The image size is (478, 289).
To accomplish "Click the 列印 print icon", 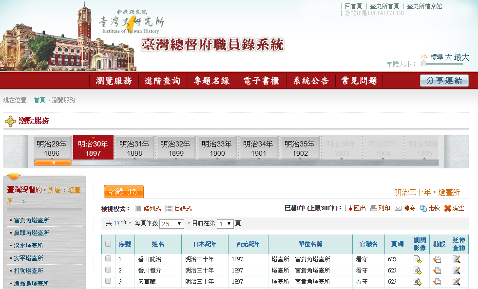I will (373, 208).
